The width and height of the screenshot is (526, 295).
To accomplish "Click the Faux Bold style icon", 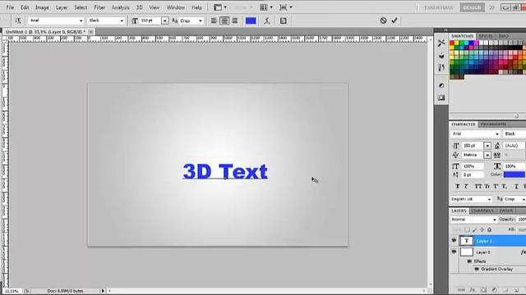I will point(457,186).
